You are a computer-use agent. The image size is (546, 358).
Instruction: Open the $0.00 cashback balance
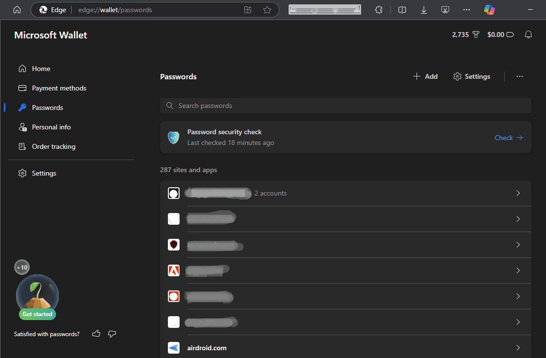[500, 35]
